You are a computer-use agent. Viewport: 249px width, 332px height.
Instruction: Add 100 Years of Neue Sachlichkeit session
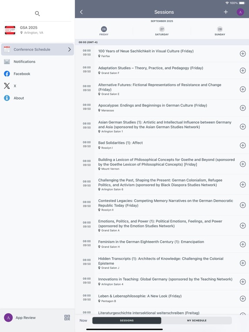click(x=243, y=54)
